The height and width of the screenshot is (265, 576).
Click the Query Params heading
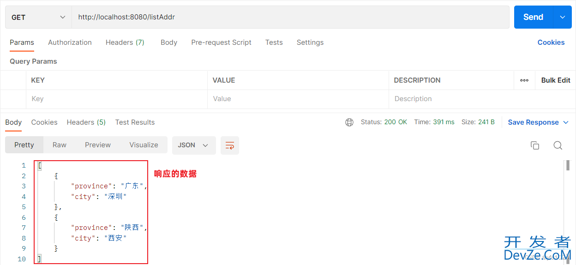(x=33, y=61)
